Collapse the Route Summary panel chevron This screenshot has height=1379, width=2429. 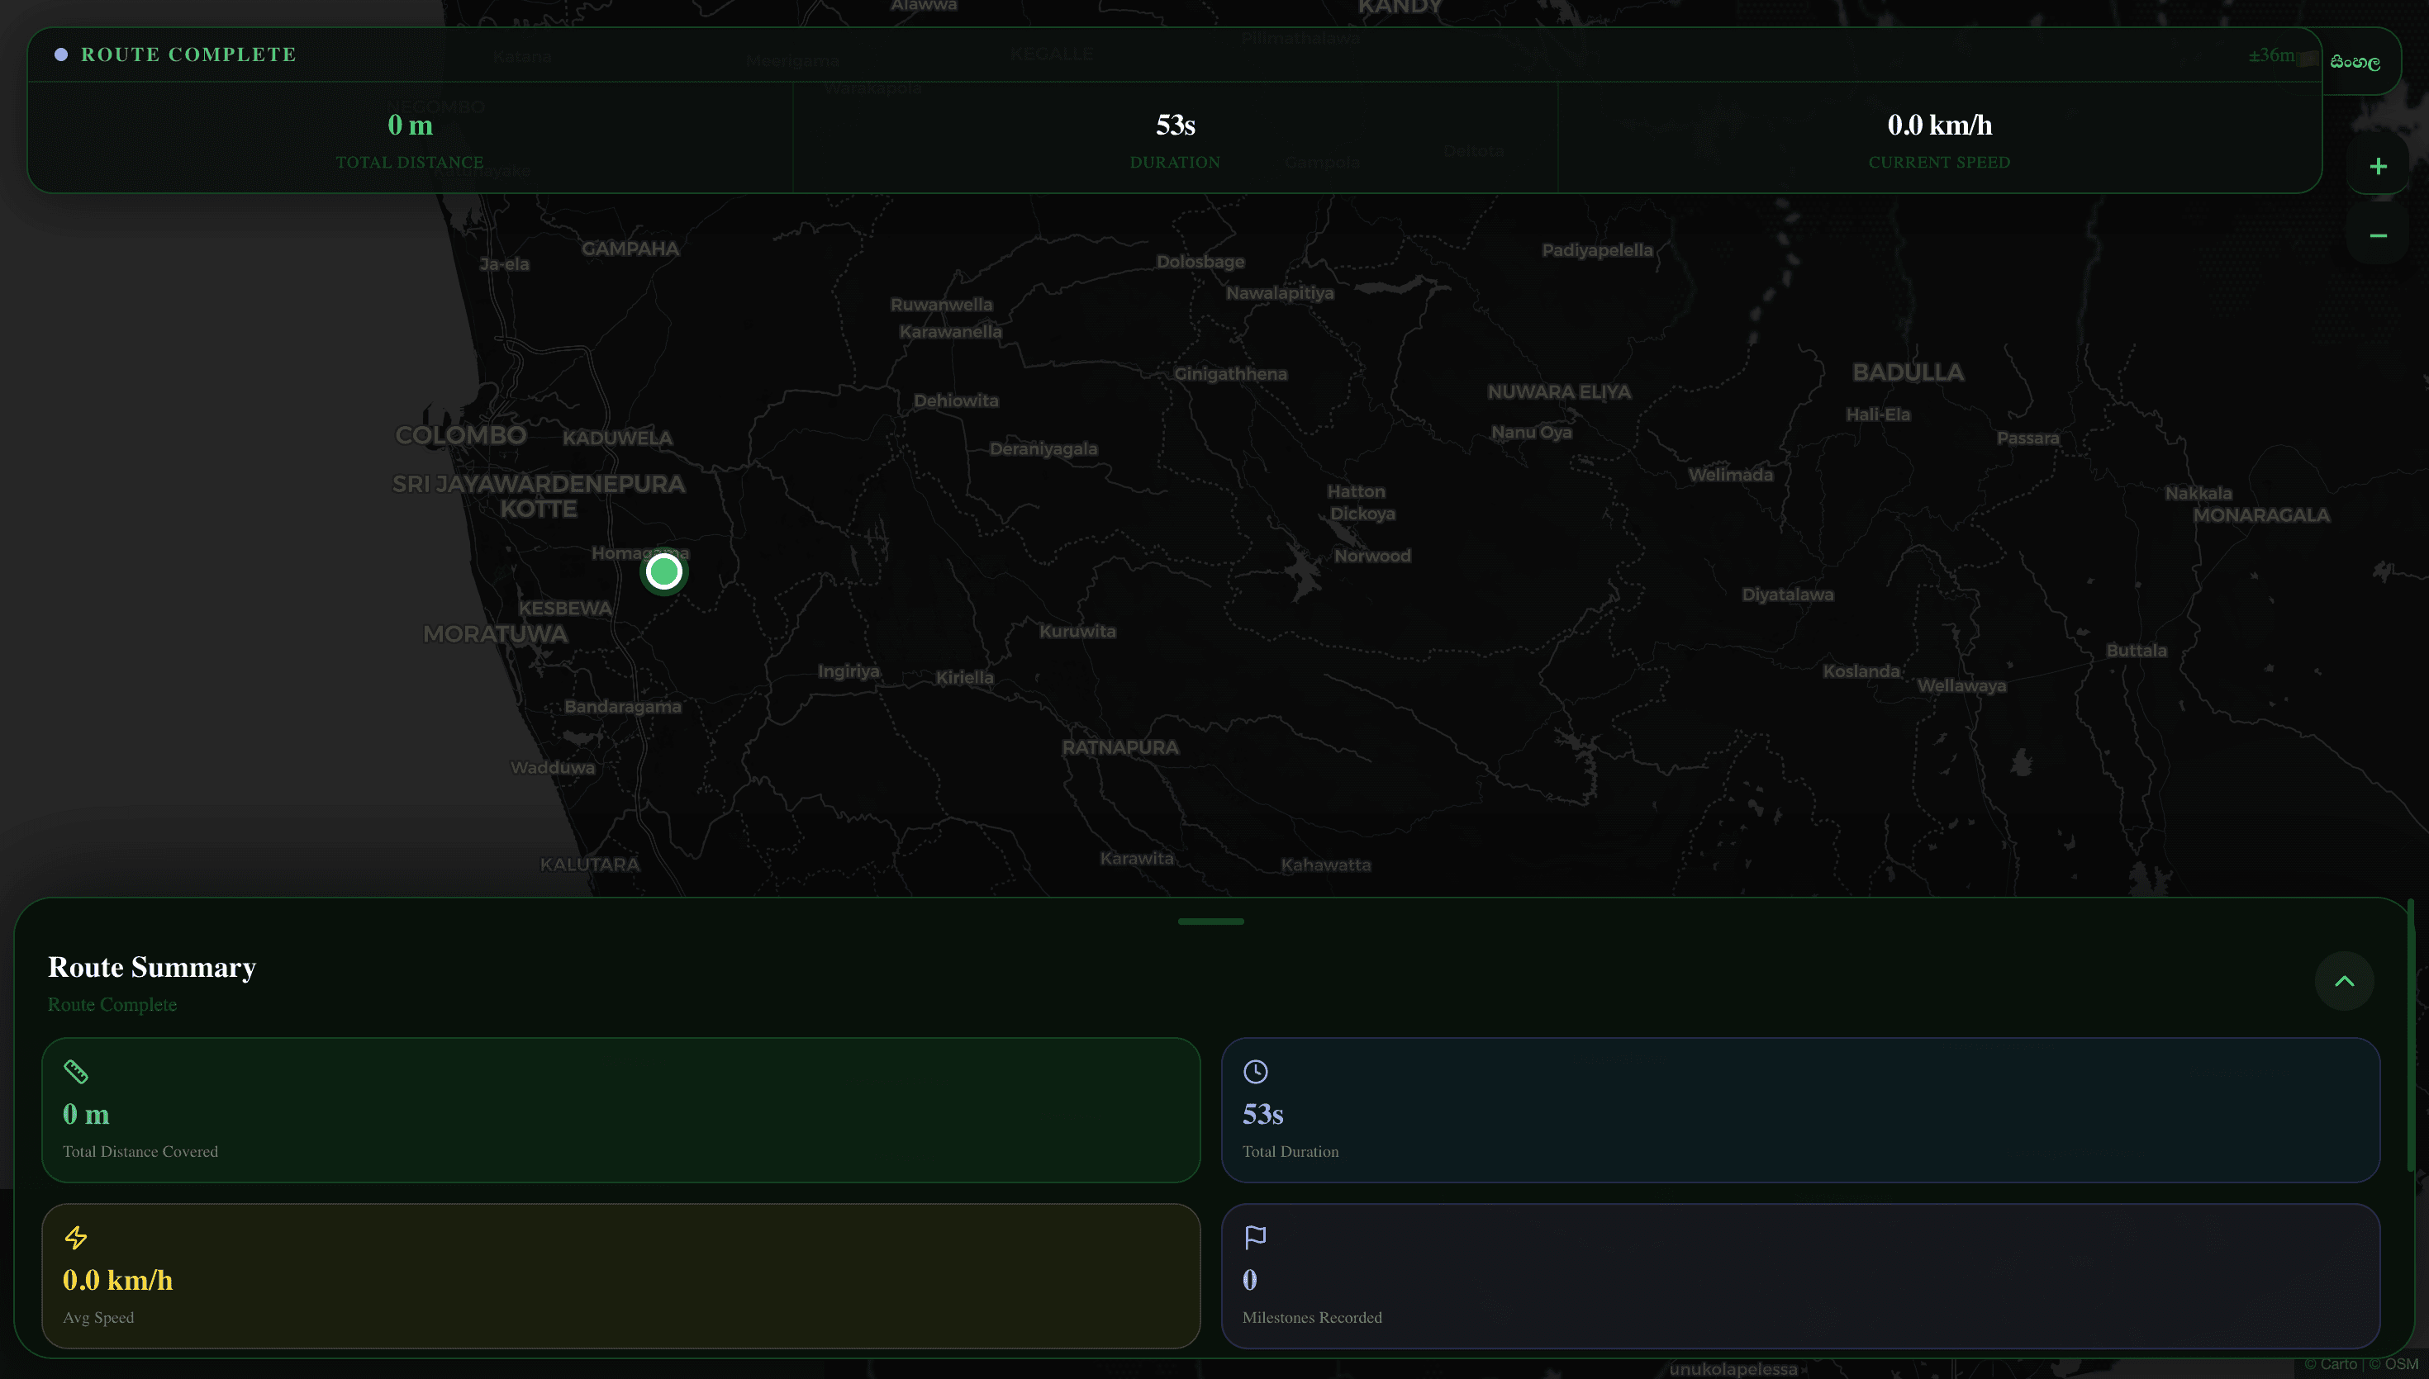2344,981
